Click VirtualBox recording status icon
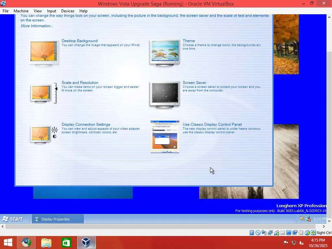The height and width of the screenshot is (249, 332). pos(295,233)
